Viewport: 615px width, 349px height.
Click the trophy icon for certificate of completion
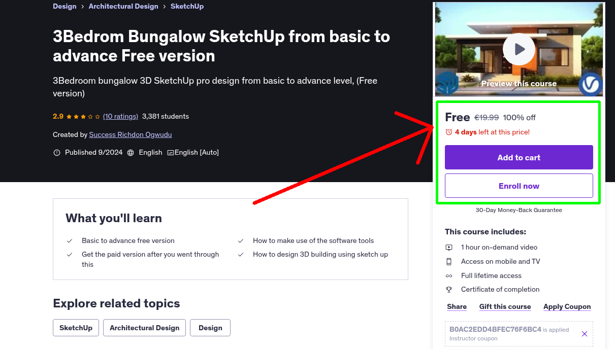tap(449, 290)
